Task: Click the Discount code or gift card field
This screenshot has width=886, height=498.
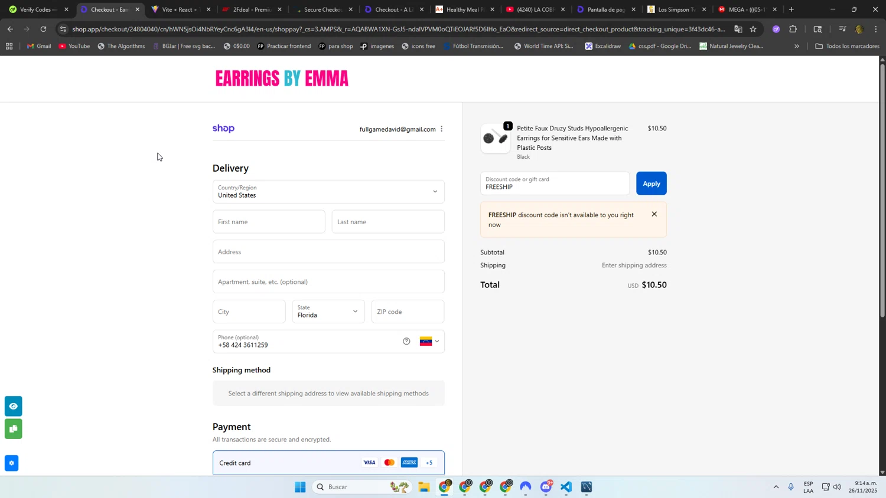Action: click(555, 184)
